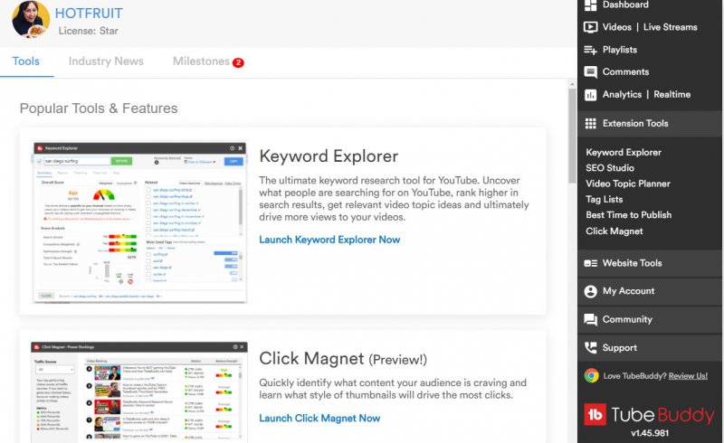Viewport: 724px width, 443px height.
Task: Click Launch Click Magnet Now link
Action: 319,418
